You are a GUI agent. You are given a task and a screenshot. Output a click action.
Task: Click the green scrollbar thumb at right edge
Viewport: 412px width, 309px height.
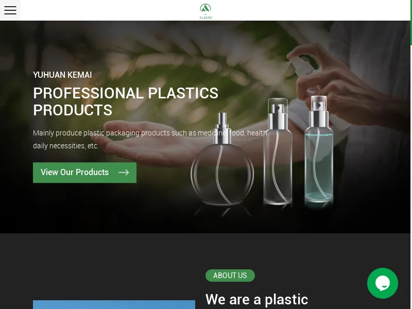coord(411,23)
